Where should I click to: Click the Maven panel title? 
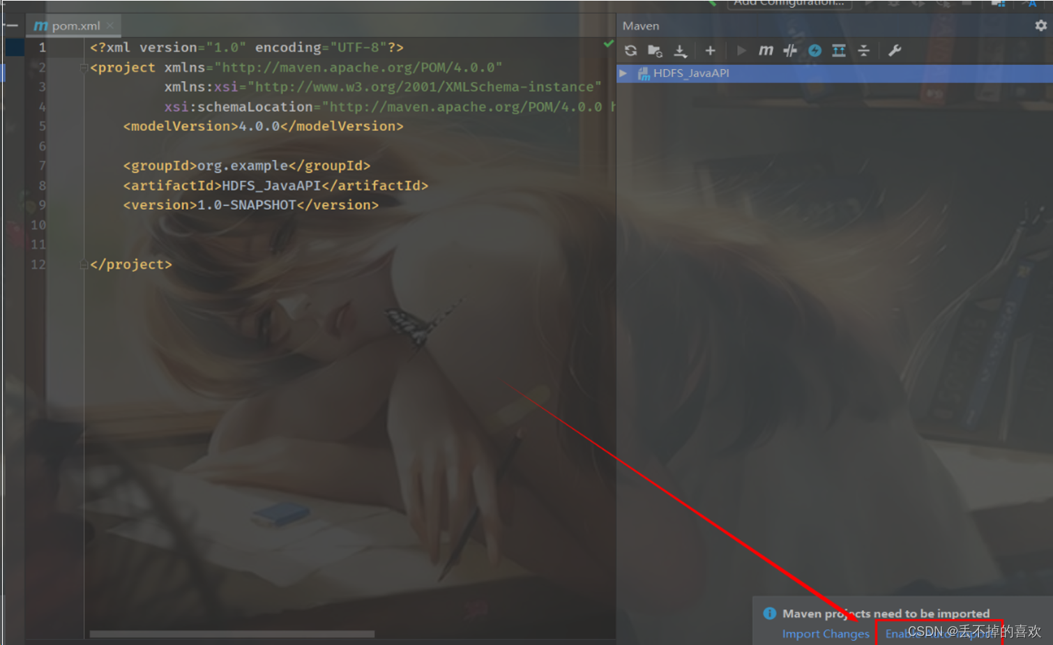tap(640, 26)
